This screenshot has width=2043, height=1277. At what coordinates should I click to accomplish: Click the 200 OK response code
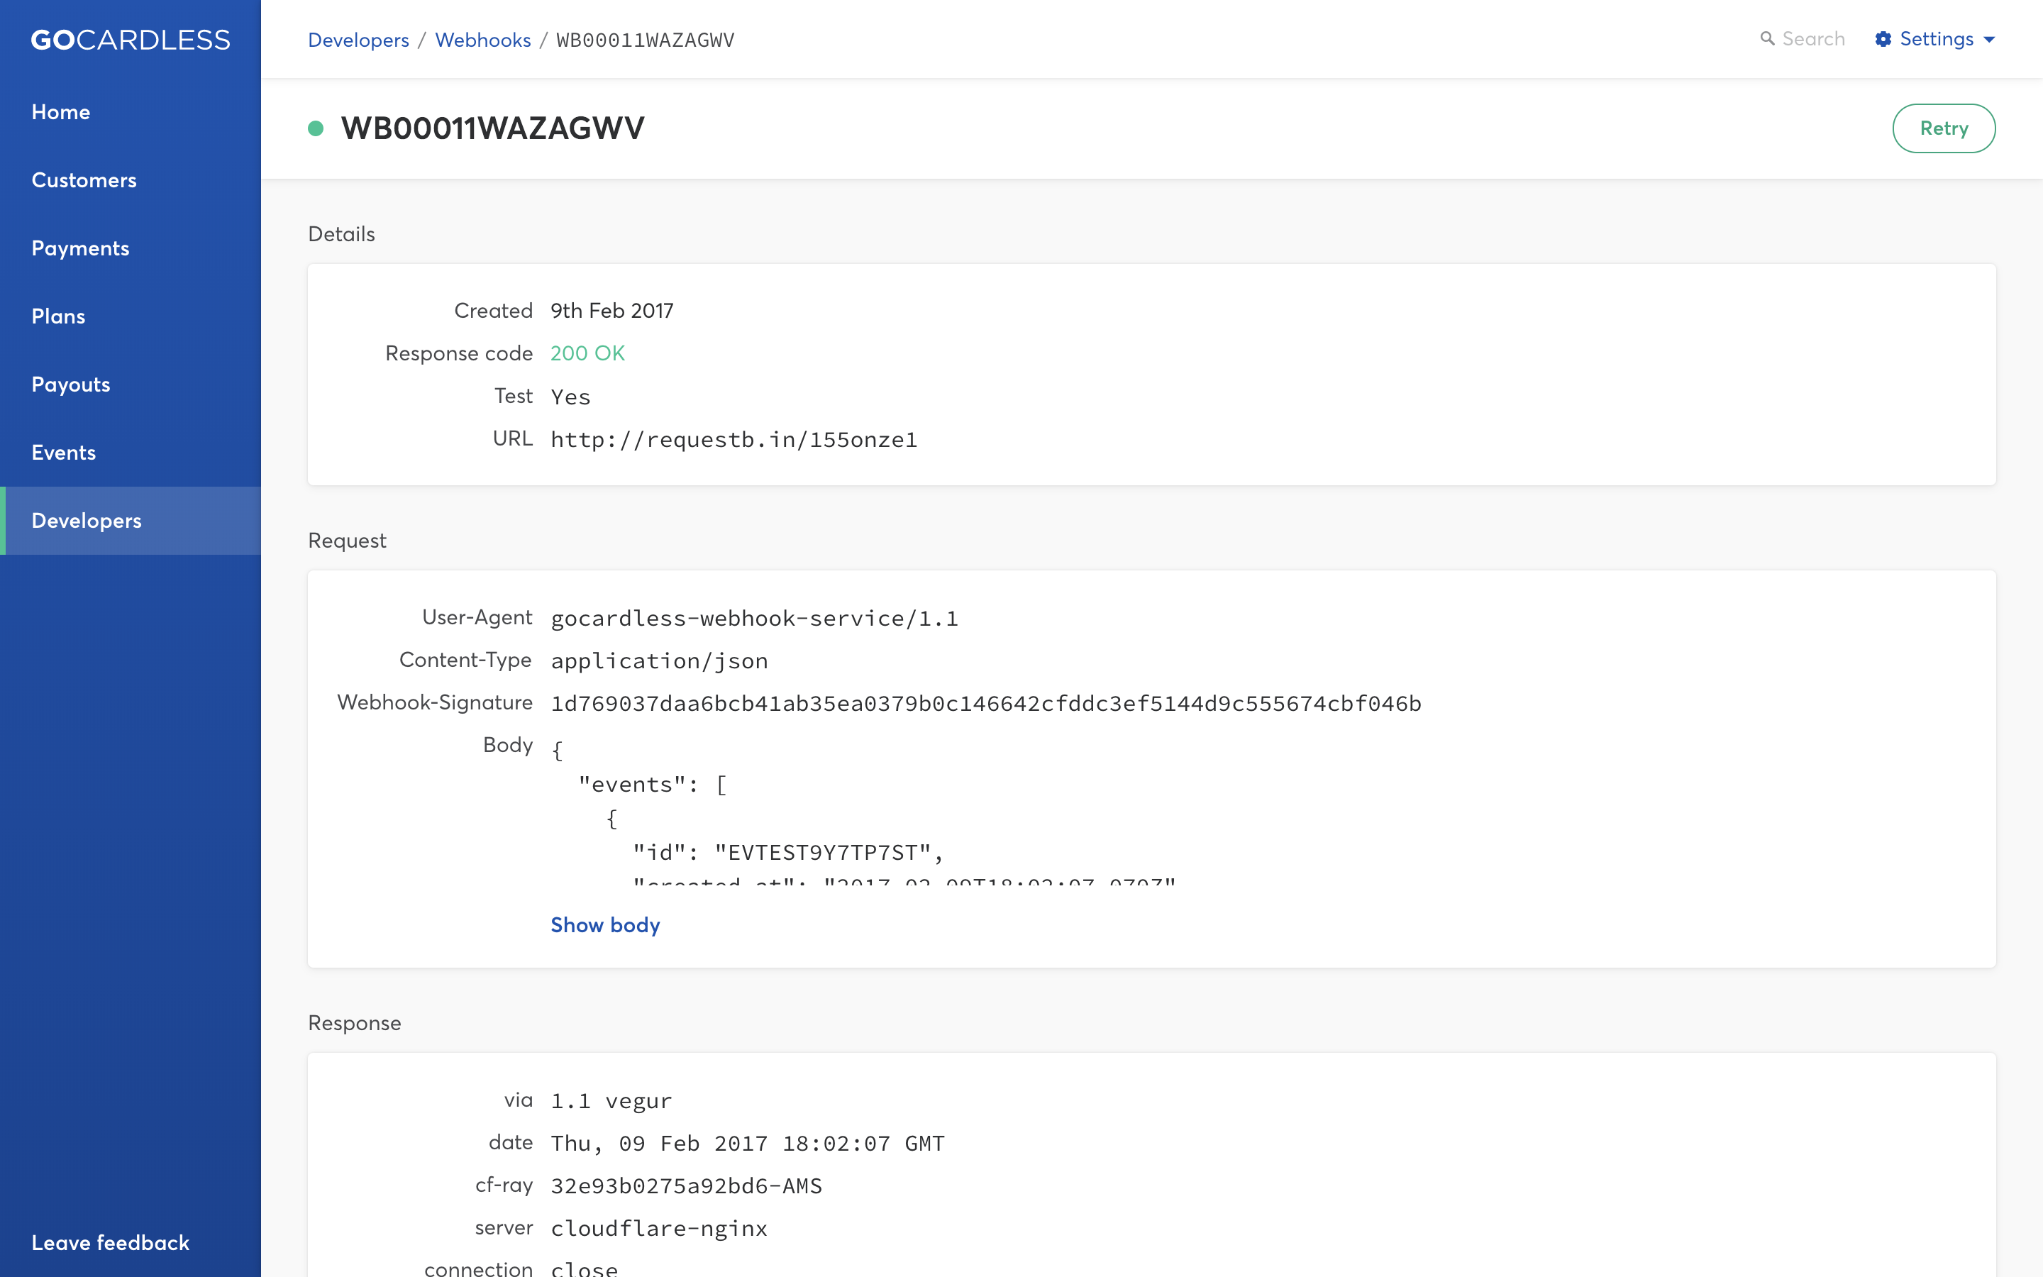coord(587,353)
